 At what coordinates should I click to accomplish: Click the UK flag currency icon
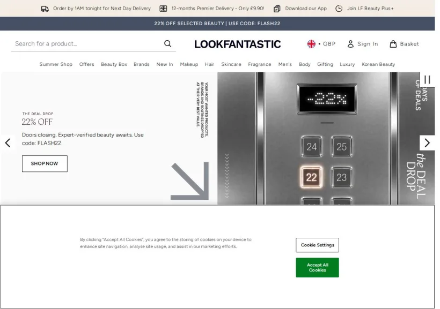click(311, 44)
